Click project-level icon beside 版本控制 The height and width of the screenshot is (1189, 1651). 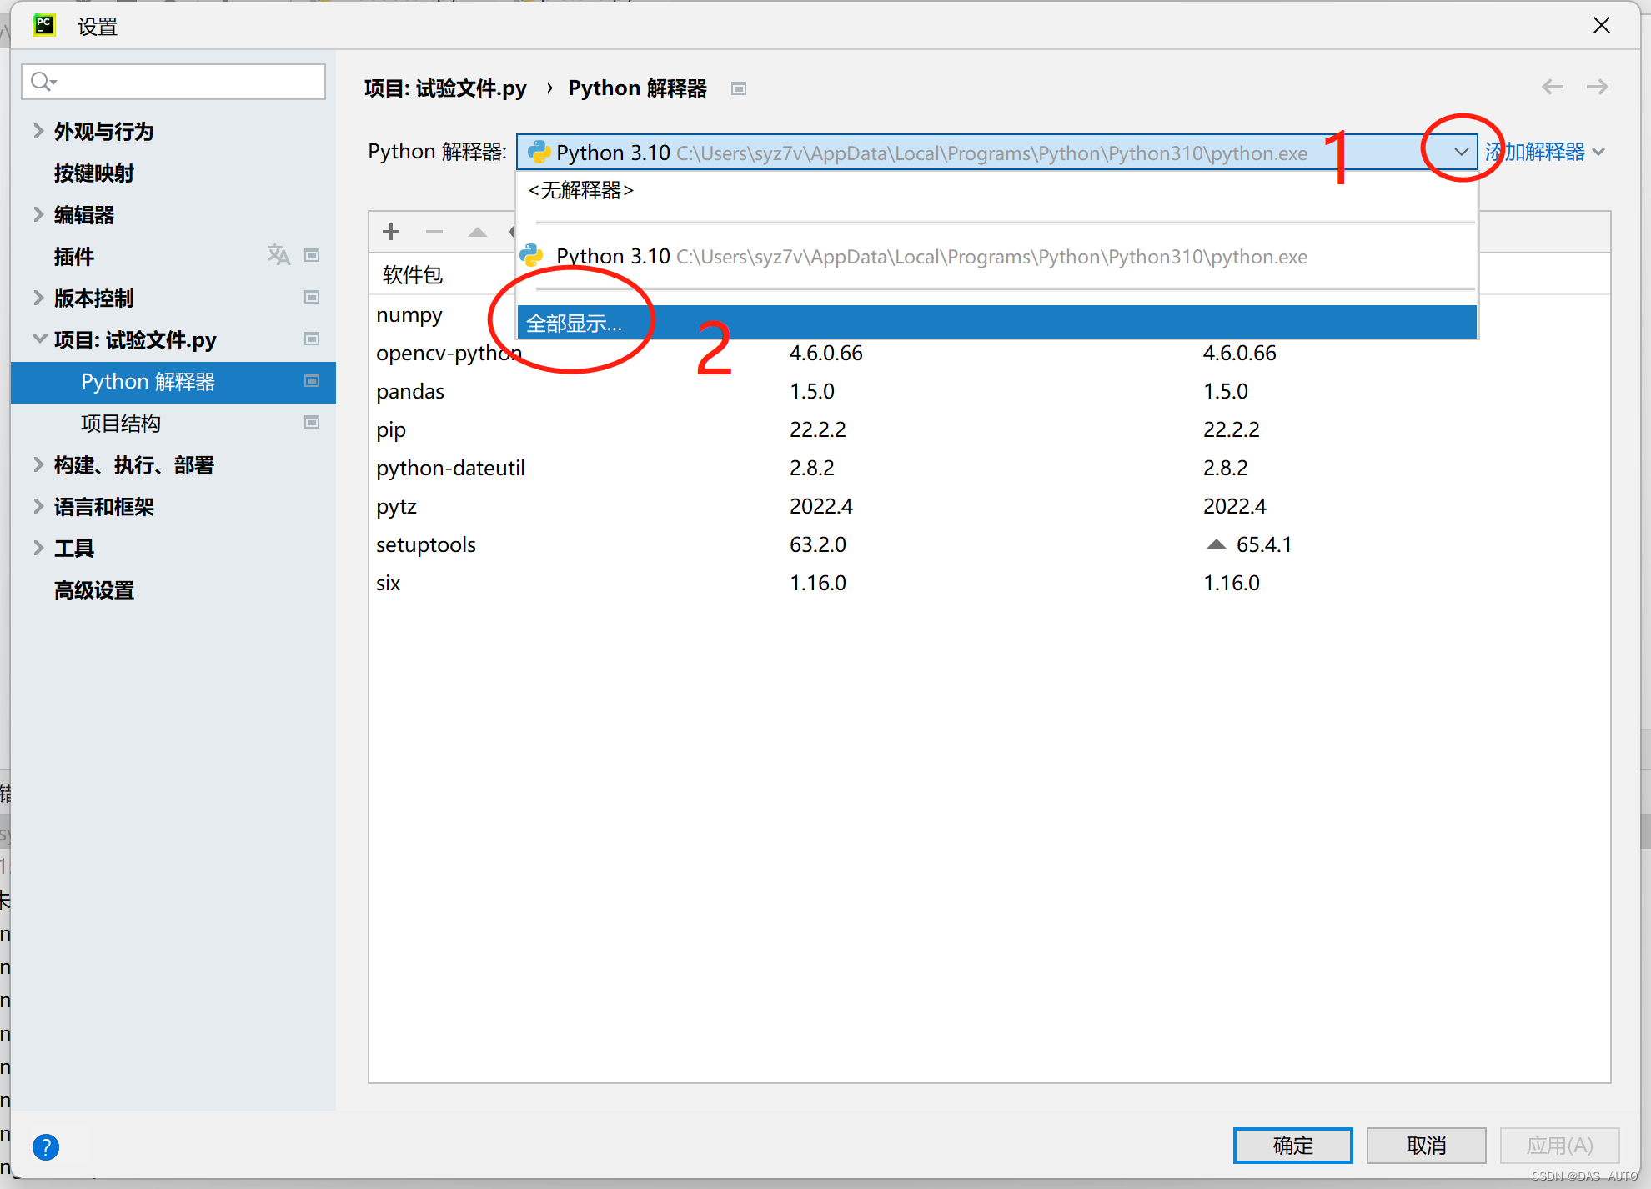312,297
